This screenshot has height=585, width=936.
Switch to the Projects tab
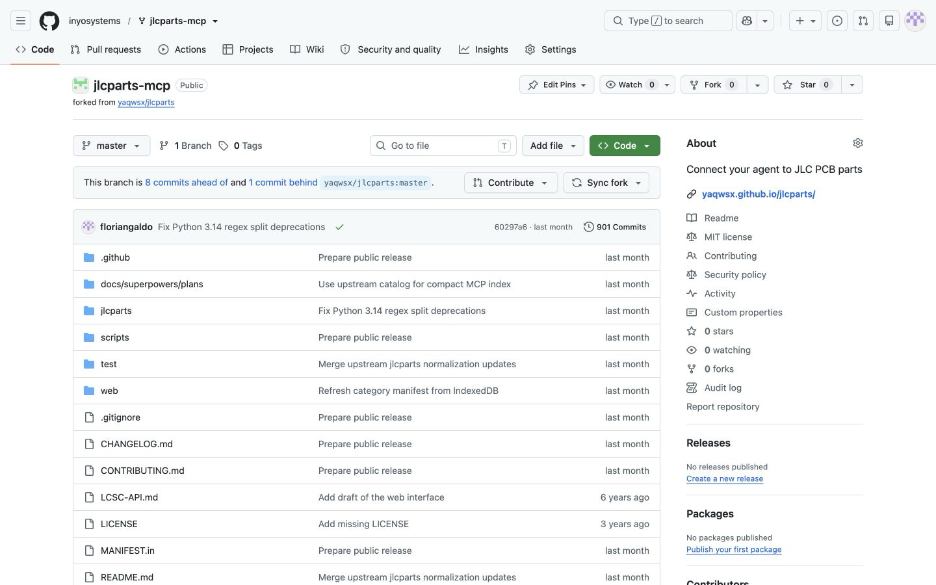click(248, 49)
